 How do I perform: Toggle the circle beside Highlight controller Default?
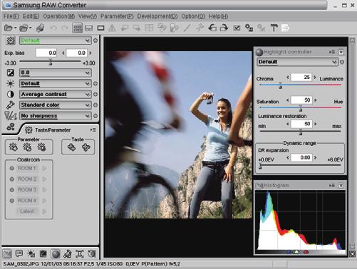tap(342, 62)
